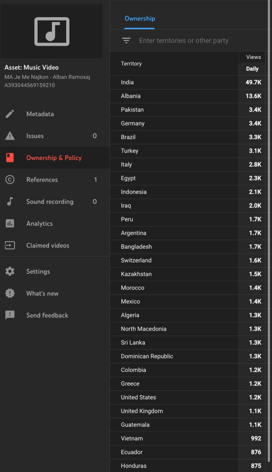Switch to the Ownership tab

click(140, 19)
